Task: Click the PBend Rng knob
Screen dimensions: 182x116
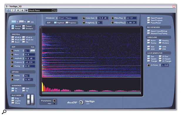Action: (x=112, y=22)
